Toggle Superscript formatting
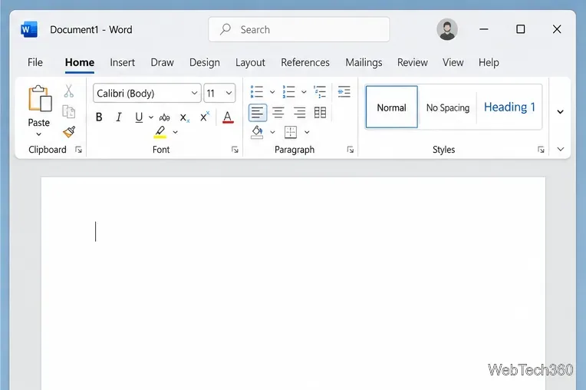Screen dimensions: 586x390 pyautogui.click(x=205, y=117)
